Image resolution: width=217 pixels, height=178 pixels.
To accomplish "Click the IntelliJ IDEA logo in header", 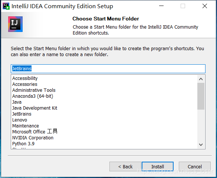I will tap(15, 24).
